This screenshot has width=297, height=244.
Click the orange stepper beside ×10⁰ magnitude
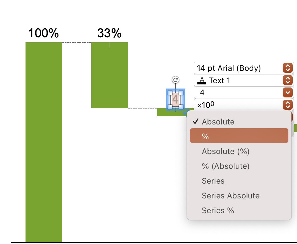pos(288,105)
